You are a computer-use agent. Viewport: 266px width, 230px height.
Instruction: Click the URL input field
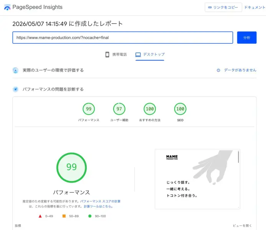point(123,38)
